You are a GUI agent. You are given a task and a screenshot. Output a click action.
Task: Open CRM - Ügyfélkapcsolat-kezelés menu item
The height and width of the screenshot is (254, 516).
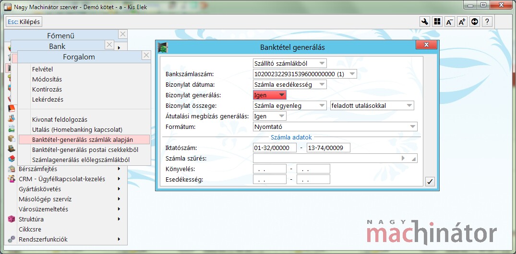[x=62, y=179]
